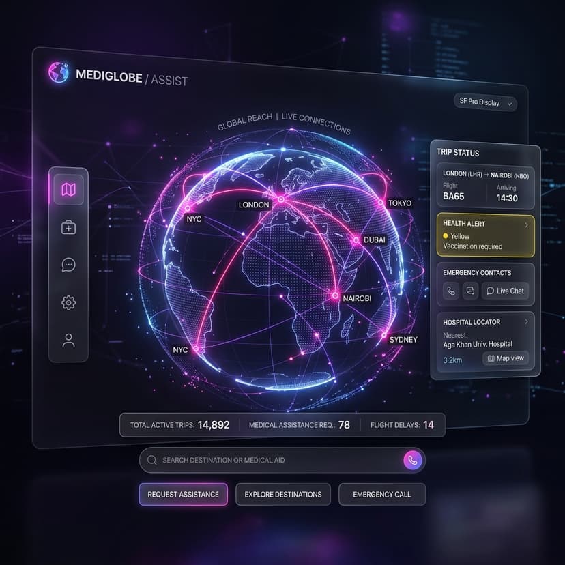
Task: Click the flight number BA65
Action: [x=453, y=197]
